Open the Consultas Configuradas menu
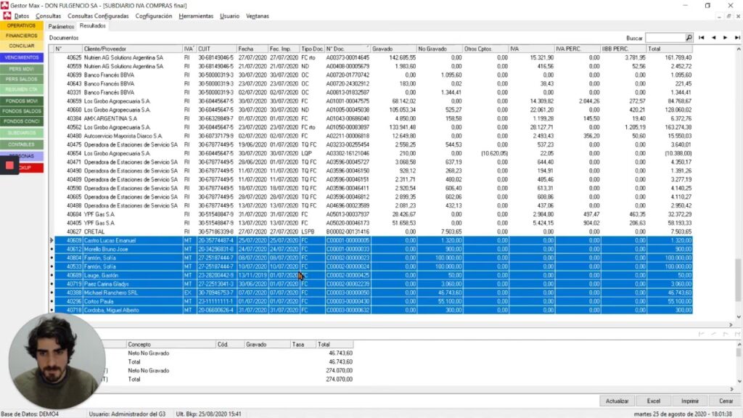743x418 pixels. click(98, 15)
